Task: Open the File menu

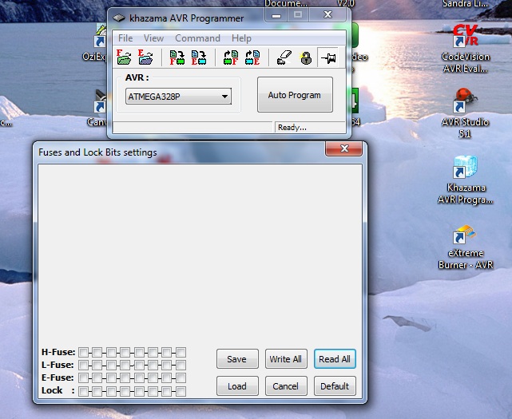Action: [x=125, y=38]
